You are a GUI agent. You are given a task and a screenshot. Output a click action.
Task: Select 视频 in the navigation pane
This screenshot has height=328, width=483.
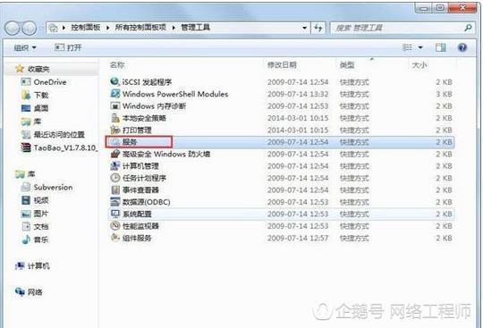(x=41, y=200)
